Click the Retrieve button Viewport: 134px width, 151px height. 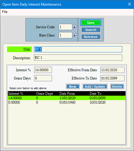[x=91, y=37]
